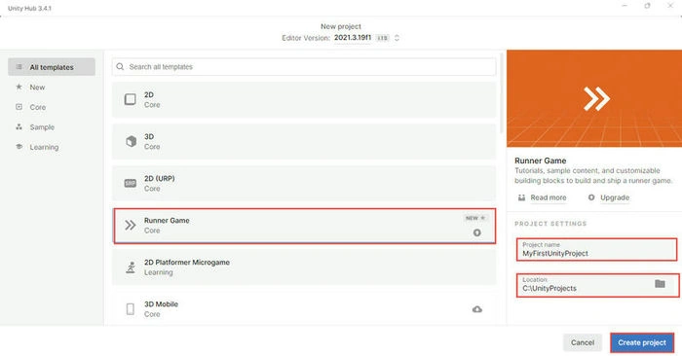Viewport: 682px width, 356px height.
Task: Pick the 2D (URP) template
Action: [304, 183]
